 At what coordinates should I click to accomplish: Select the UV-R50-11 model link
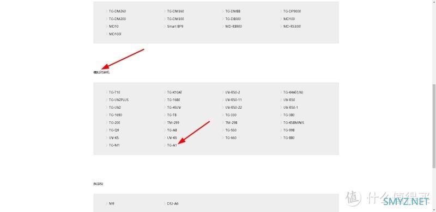coord(234,100)
